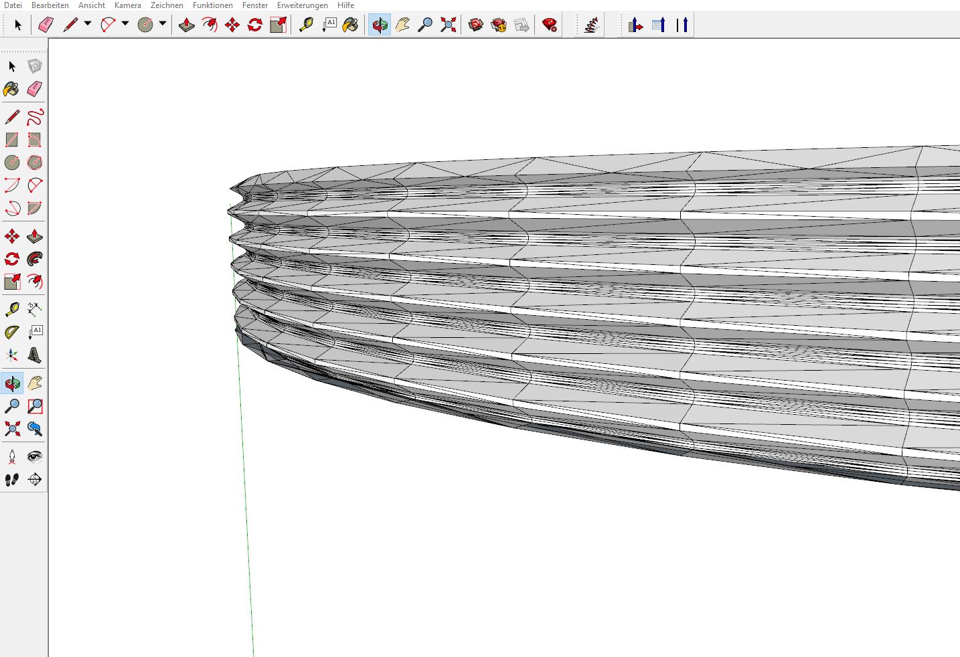Open the arc tool dropdown arrow
The width and height of the screenshot is (960, 657).
point(125,24)
